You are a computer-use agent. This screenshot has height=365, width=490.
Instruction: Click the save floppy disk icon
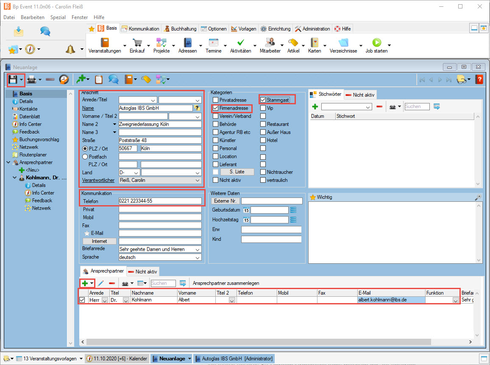click(13, 79)
